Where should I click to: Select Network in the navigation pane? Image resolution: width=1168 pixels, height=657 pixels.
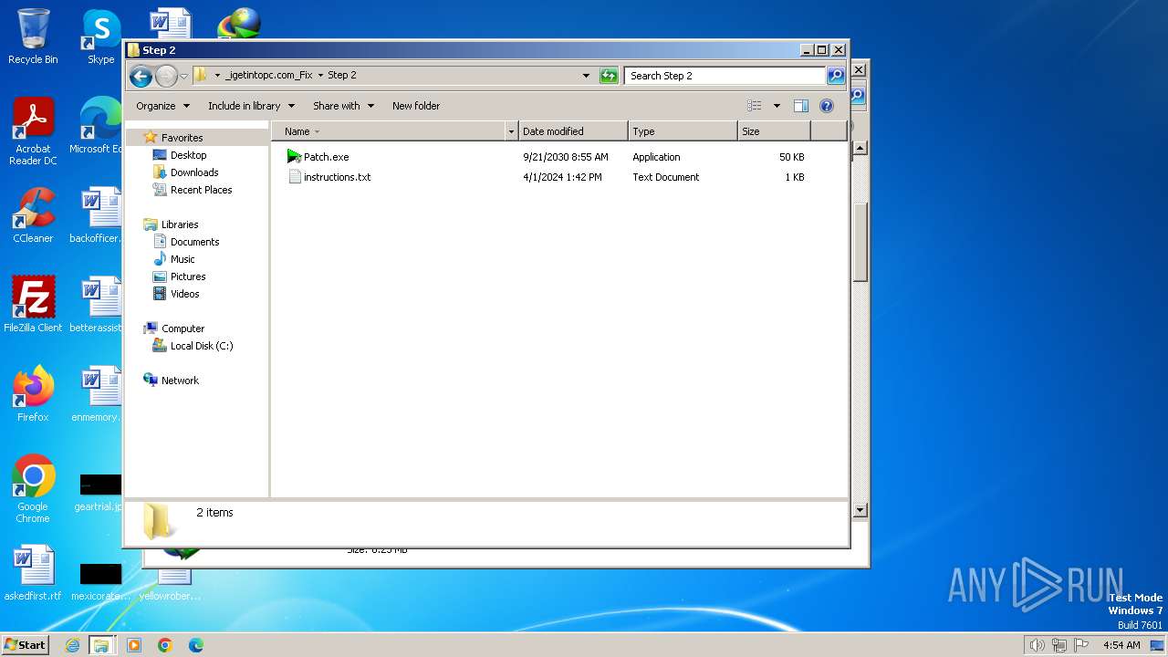point(180,381)
